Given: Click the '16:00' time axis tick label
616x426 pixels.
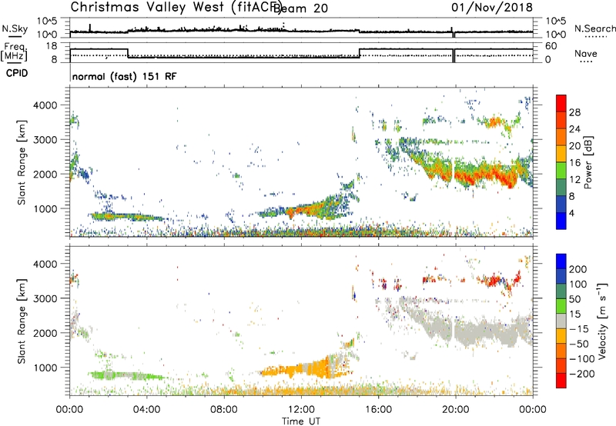Looking at the screenshot, I should (x=378, y=410).
